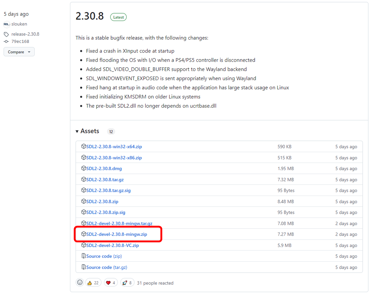The height and width of the screenshot is (297, 374).
Task: Click 'Fixed a crash in XInput code' bullet
Action: (130, 51)
